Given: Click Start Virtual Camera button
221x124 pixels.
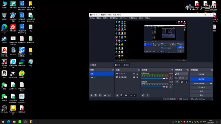Looking at the screenshot, I should pos(199,83).
